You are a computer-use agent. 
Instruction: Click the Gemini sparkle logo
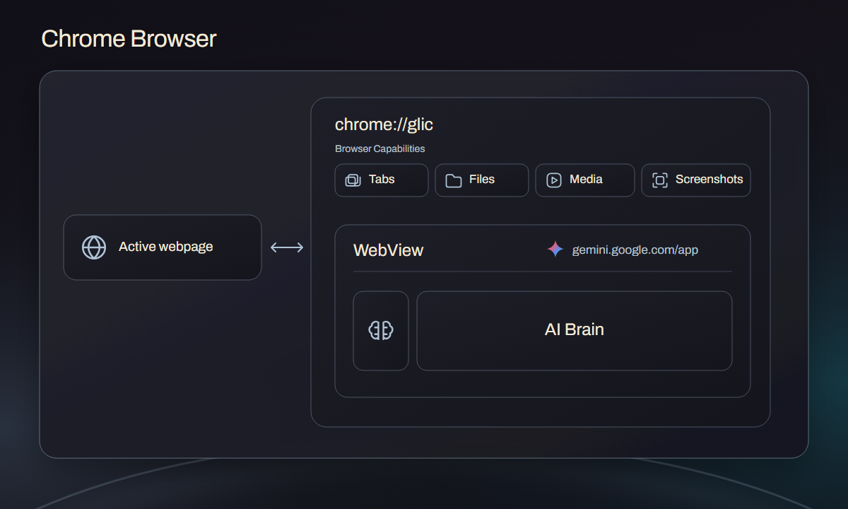pyautogui.click(x=555, y=249)
